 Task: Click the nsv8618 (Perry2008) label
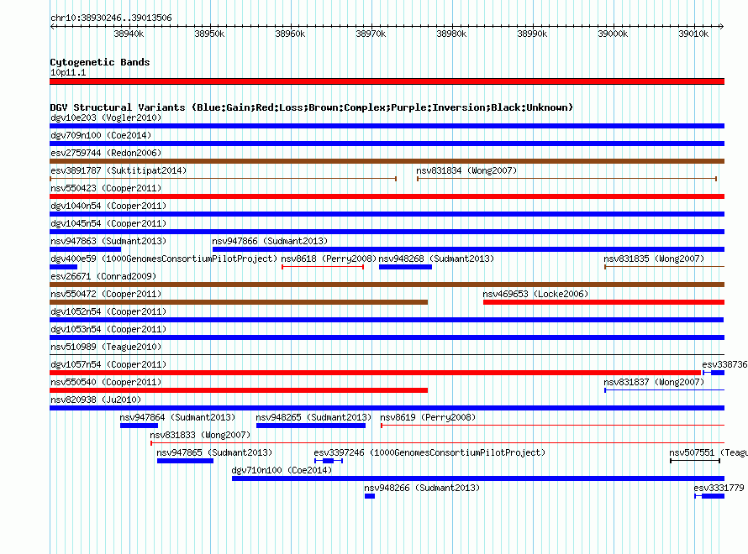tap(329, 259)
